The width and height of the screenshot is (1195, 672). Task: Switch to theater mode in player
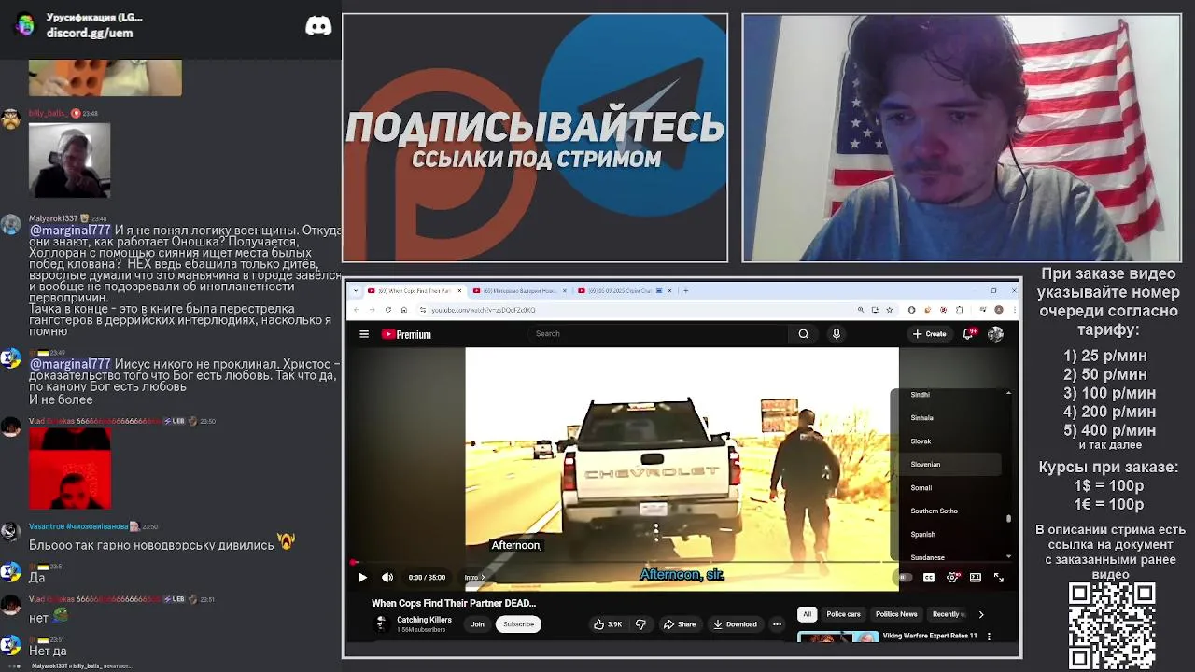[976, 578]
